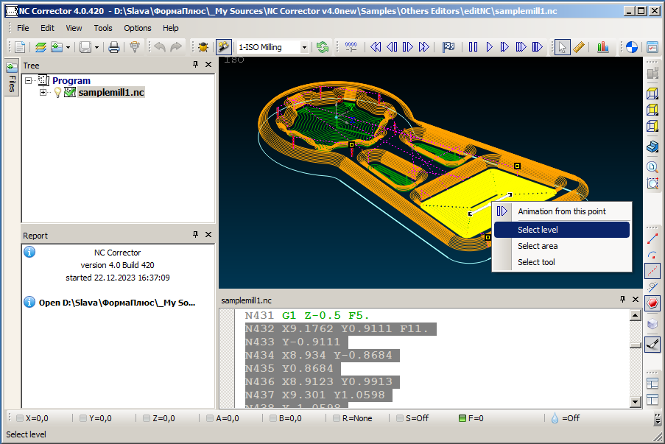Screen dimensions: 665x444
Task: Create a new file with the blank page icon
Action: [x=20, y=47]
